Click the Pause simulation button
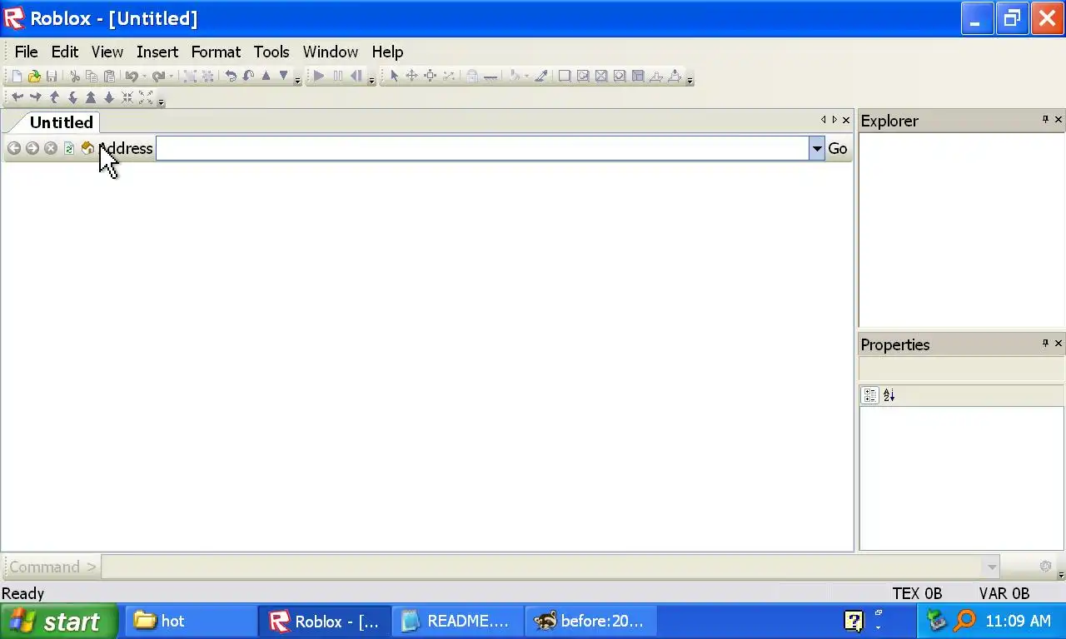 [x=337, y=76]
